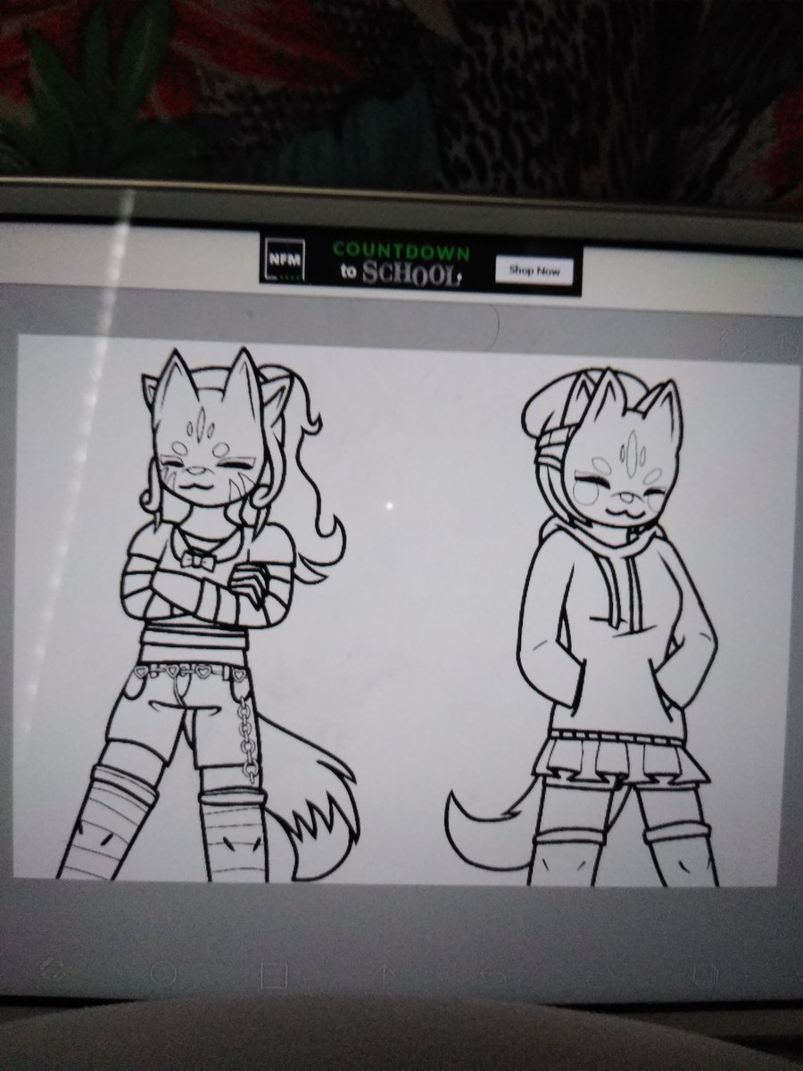
Task: Tap the faint up-arrow icon in bottom toolbar
Action: coord(385,975)
